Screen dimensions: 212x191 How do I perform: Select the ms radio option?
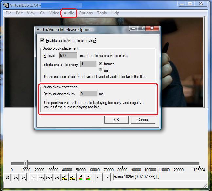coord(100,70)
